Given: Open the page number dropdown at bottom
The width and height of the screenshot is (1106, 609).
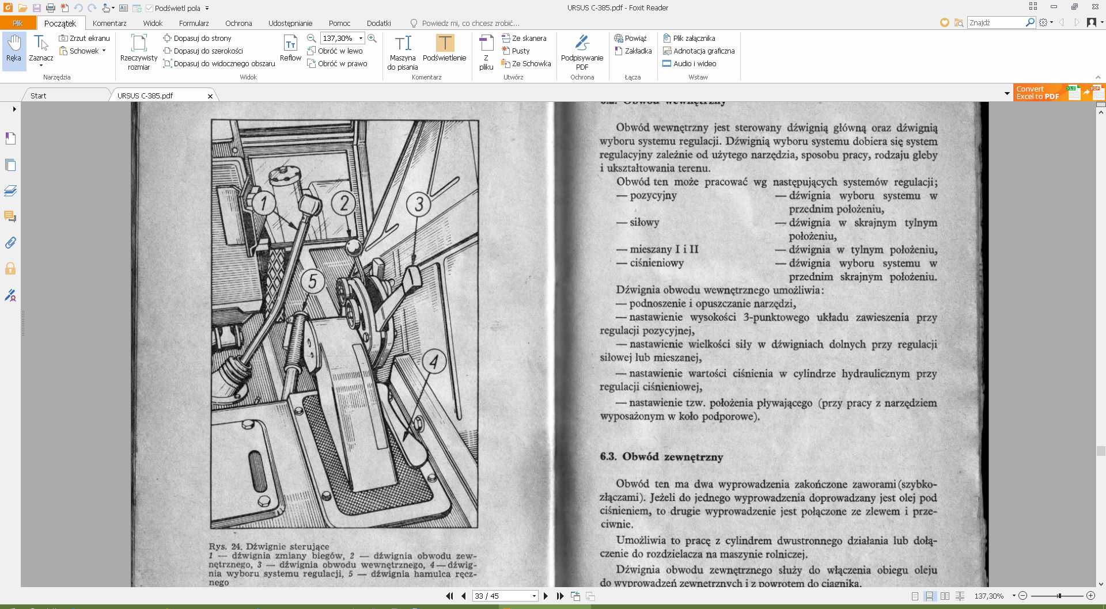Looking at the screenshot, I should (534, 596).
